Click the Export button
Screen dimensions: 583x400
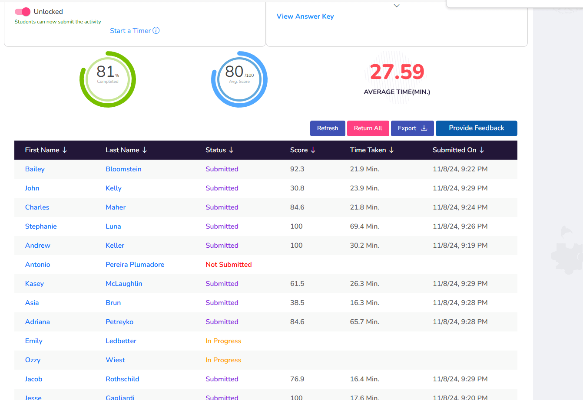(x=412, y=128)
